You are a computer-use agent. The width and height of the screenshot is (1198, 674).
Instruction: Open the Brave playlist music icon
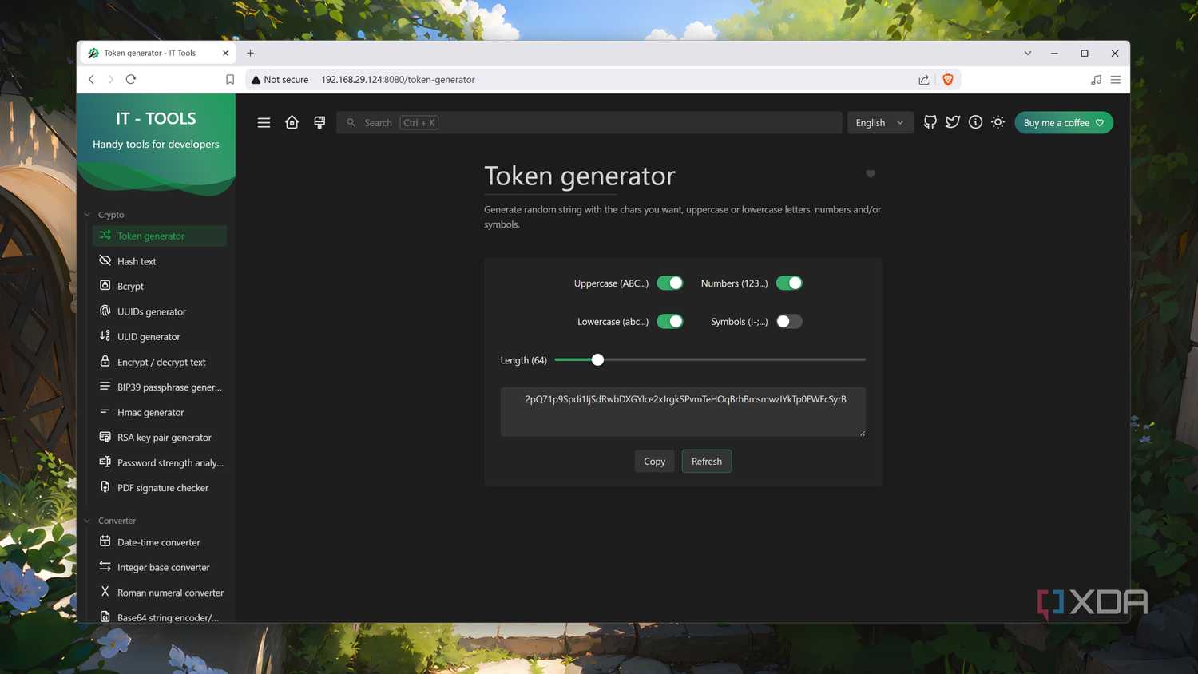(1096, 80)
